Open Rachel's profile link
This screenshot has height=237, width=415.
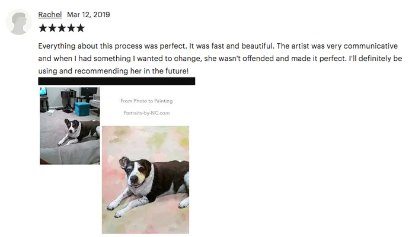pos(50,15)
